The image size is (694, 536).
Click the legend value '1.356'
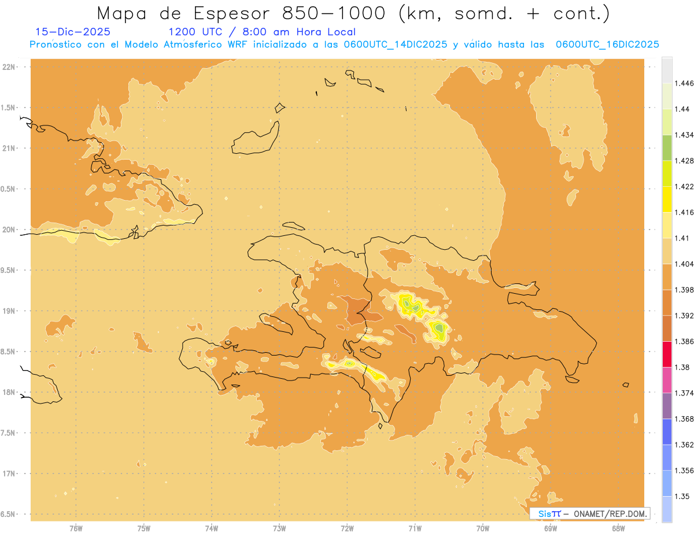tap(684, 470)
